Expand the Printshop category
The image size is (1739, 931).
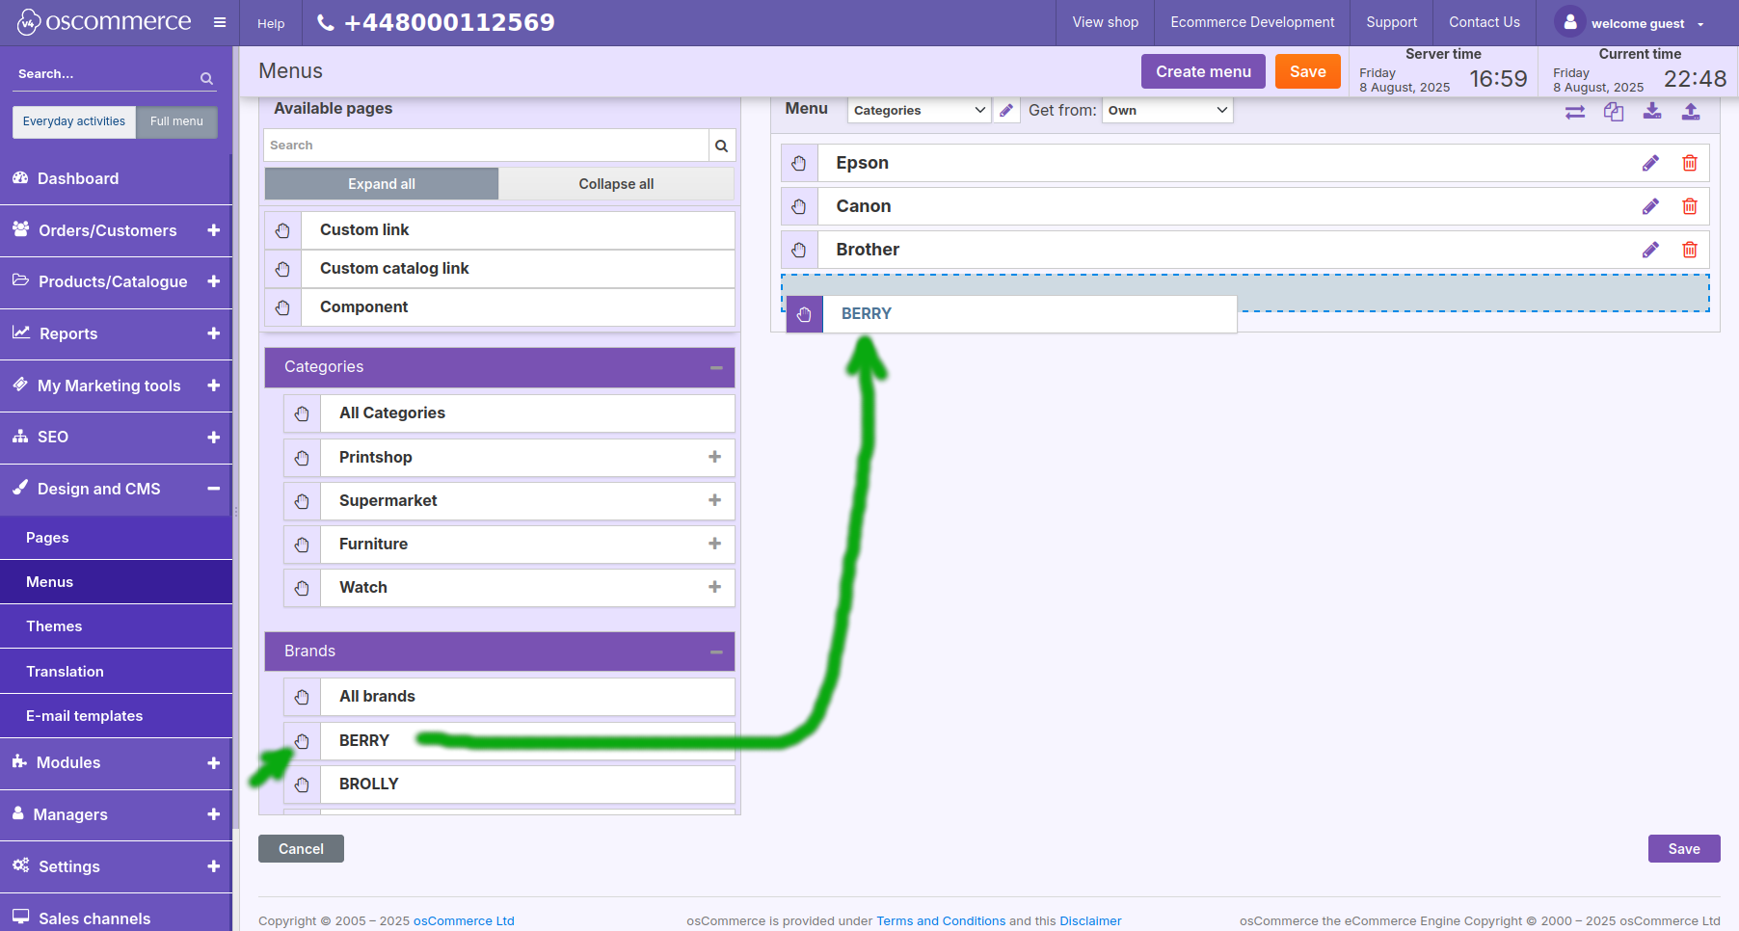(x=714, y=457)
